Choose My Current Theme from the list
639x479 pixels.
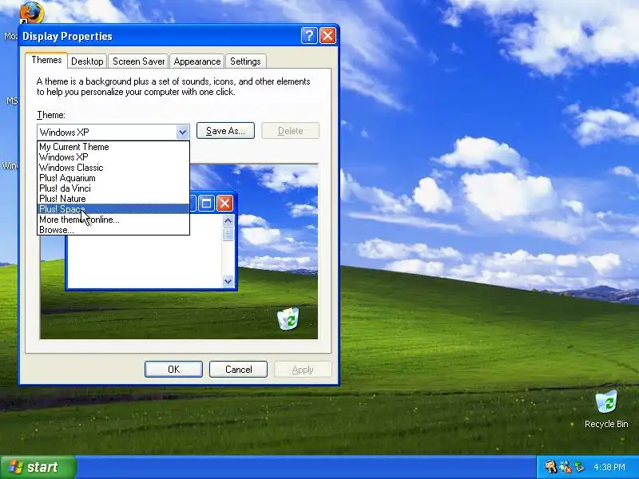pyautogui.click(x=113, y=147)
